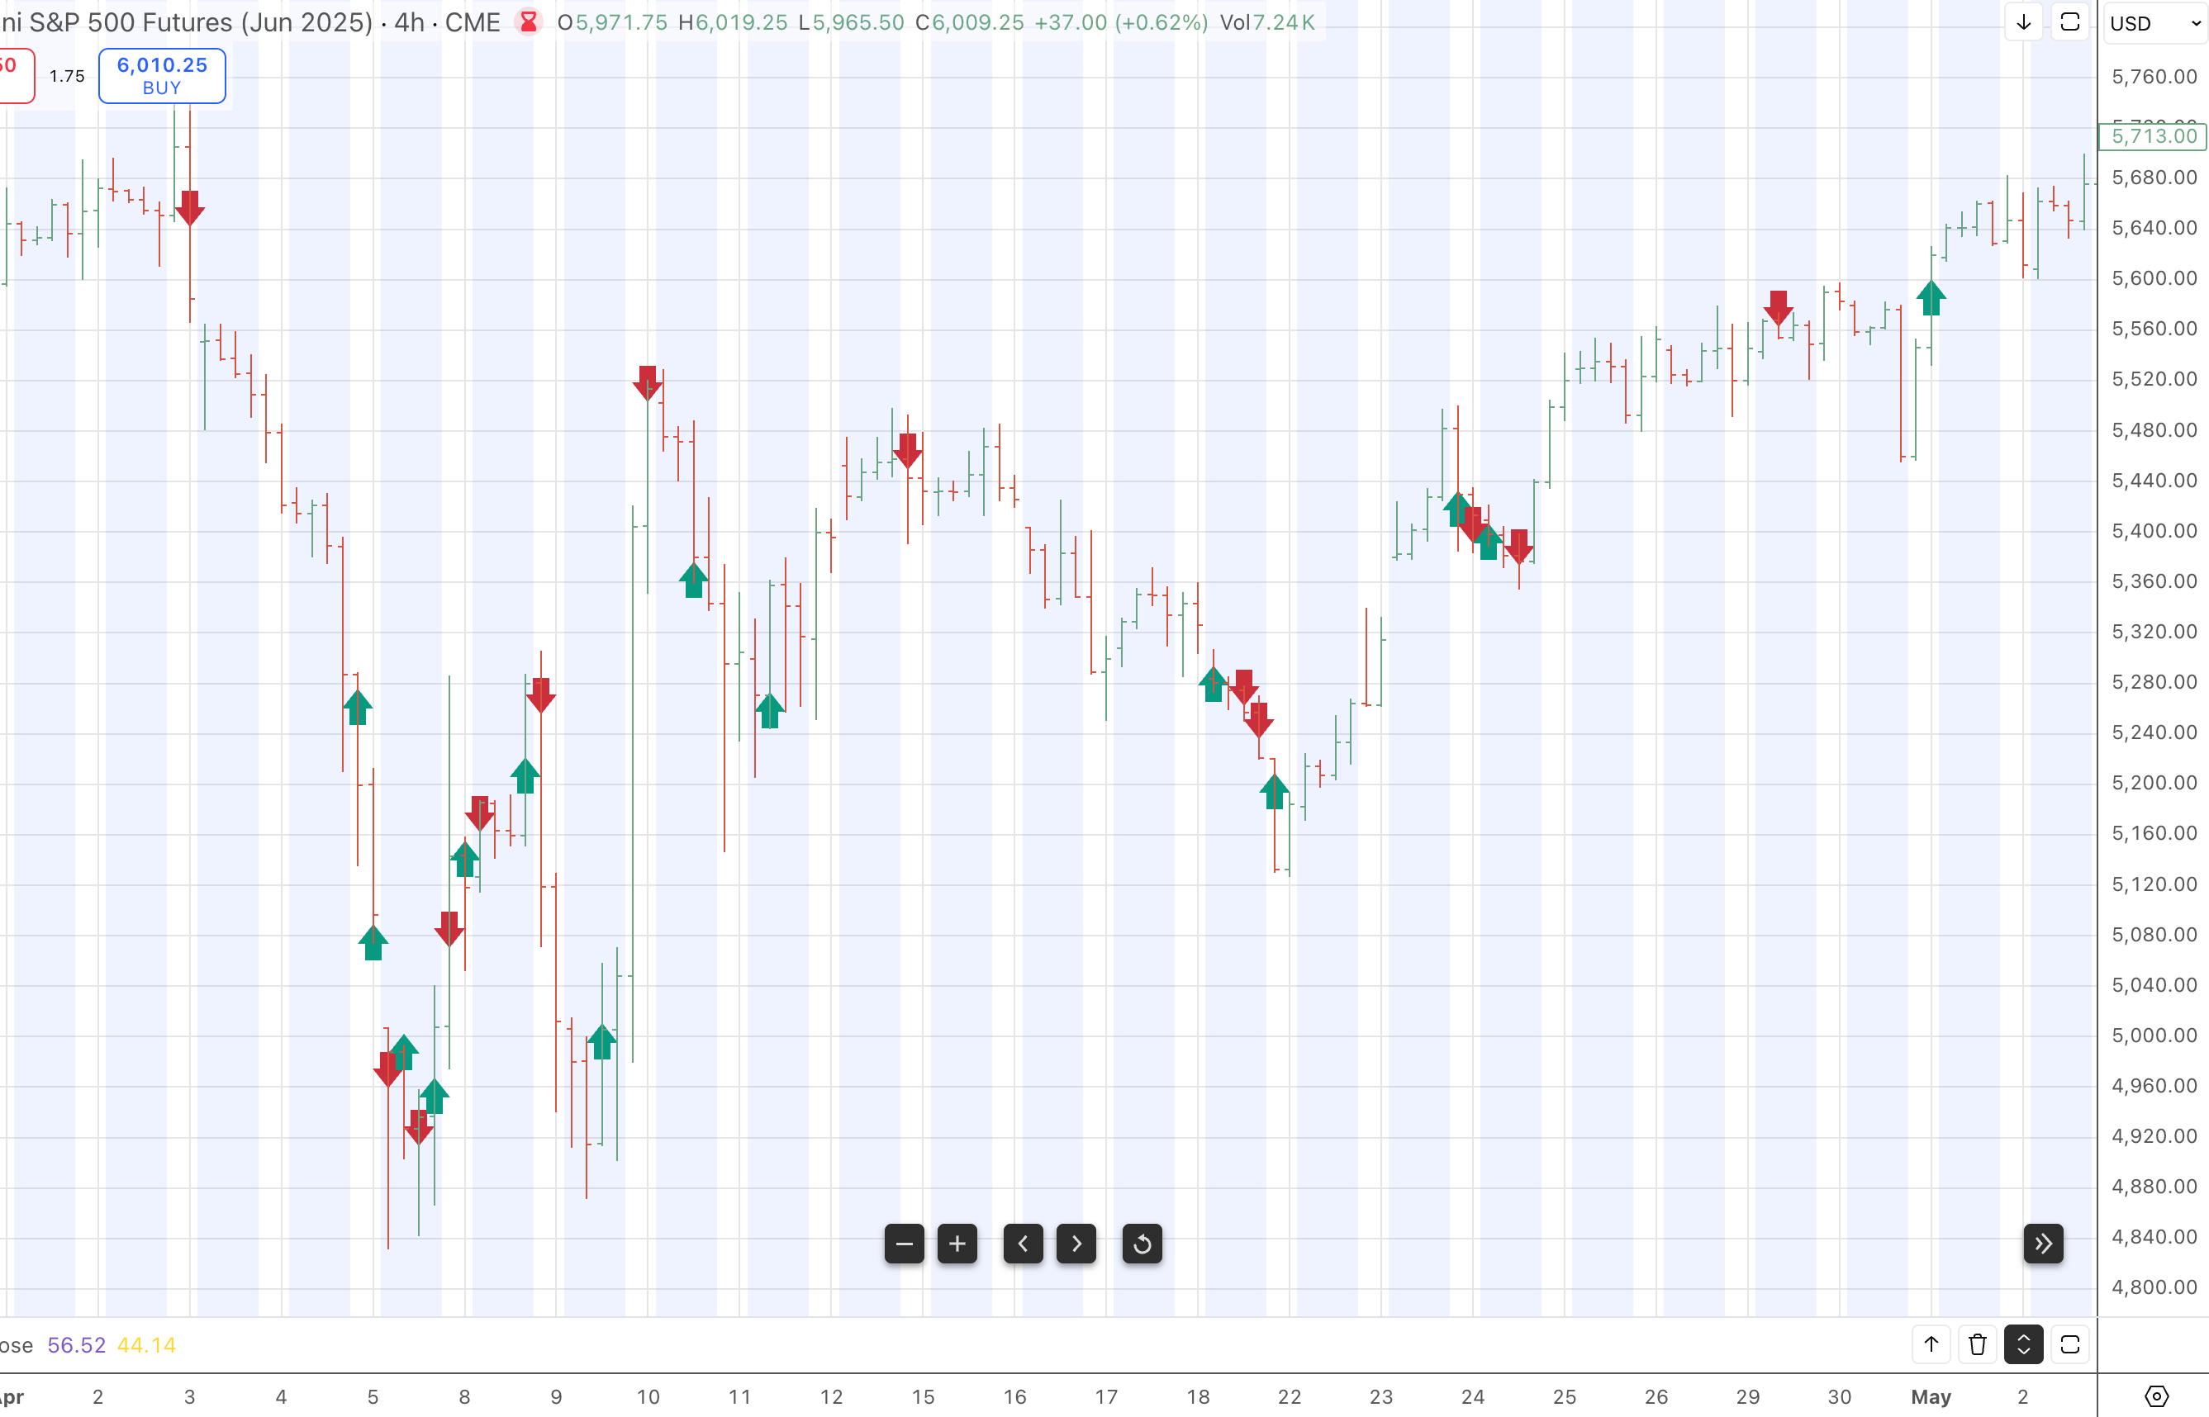Open the USD currency dropdown

click(2154, 23)
